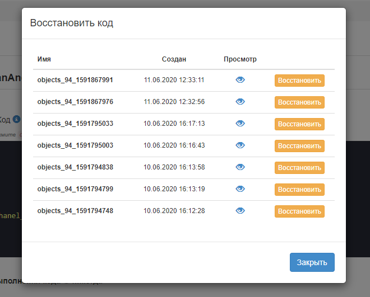Restore backup created 10.06.2020 16:13:58

coord(299,168)
